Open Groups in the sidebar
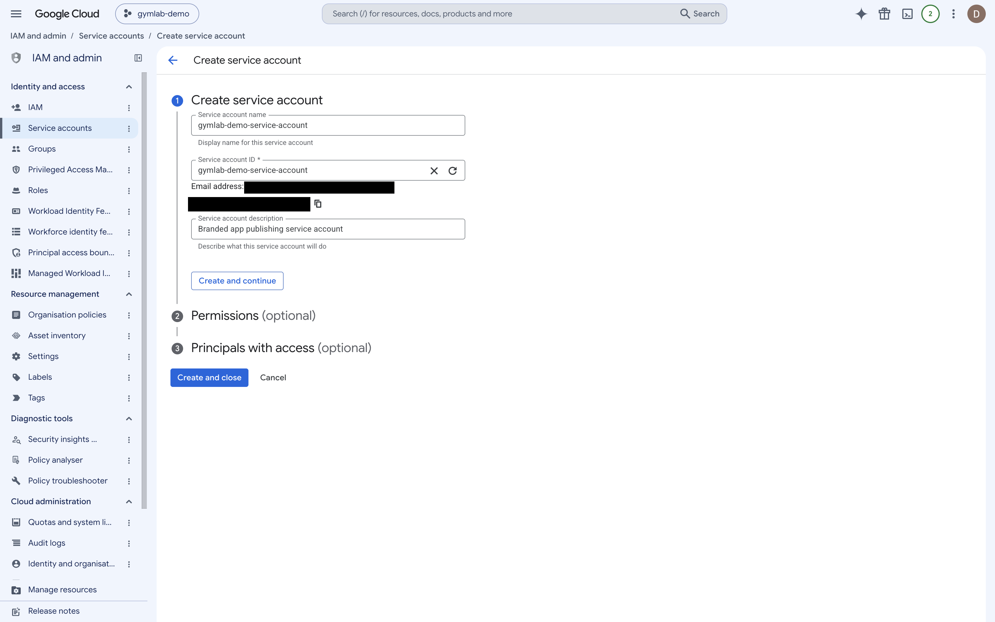 pos(69,149)
